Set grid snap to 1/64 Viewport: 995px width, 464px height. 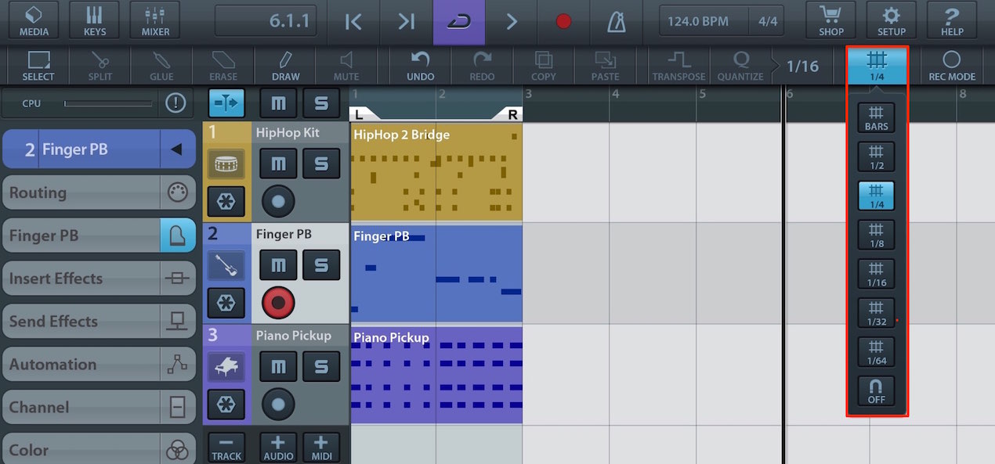pyautogui.click(x=876, y=352)
